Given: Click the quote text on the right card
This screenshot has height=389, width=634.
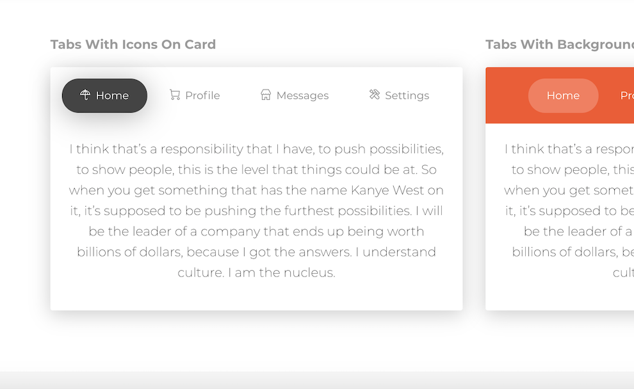Looking at the screenshot, I should [x=569, y=210].
